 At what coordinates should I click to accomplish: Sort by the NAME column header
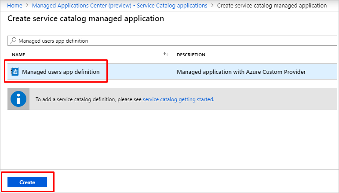pos(18,55)
